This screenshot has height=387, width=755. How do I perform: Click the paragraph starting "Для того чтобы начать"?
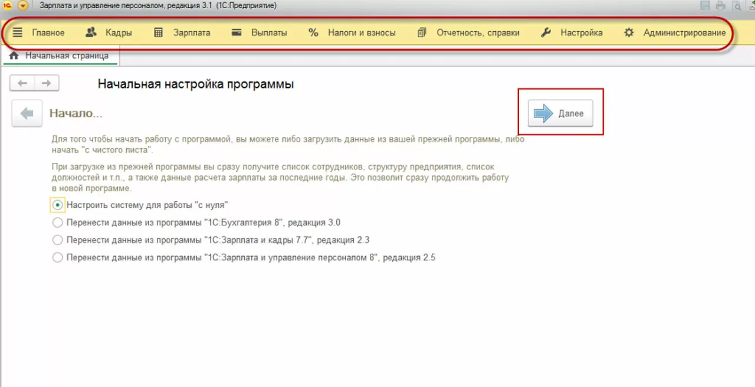288,145
